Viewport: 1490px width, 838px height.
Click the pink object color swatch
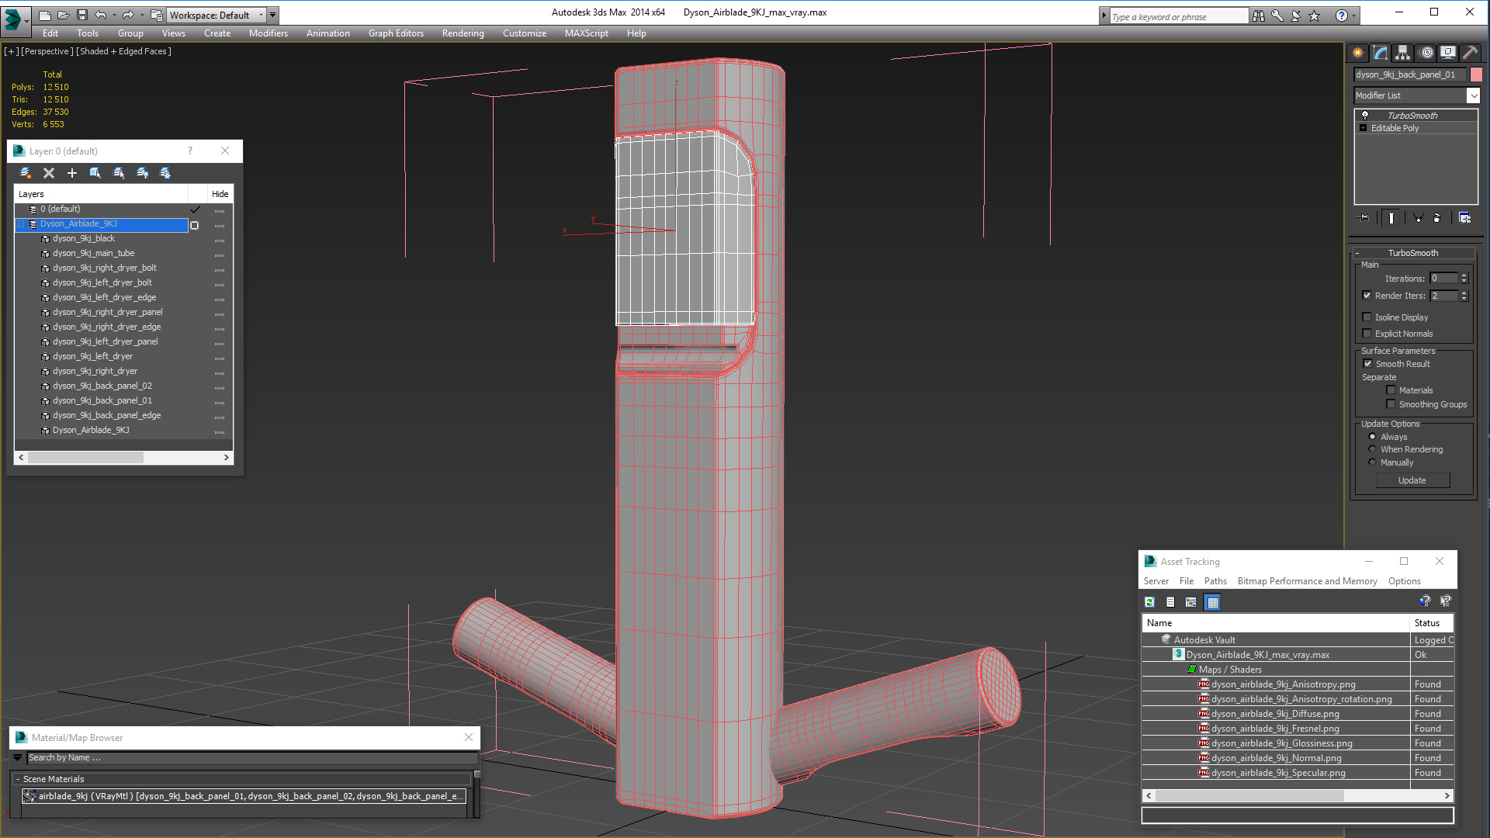click(1476, 74)
